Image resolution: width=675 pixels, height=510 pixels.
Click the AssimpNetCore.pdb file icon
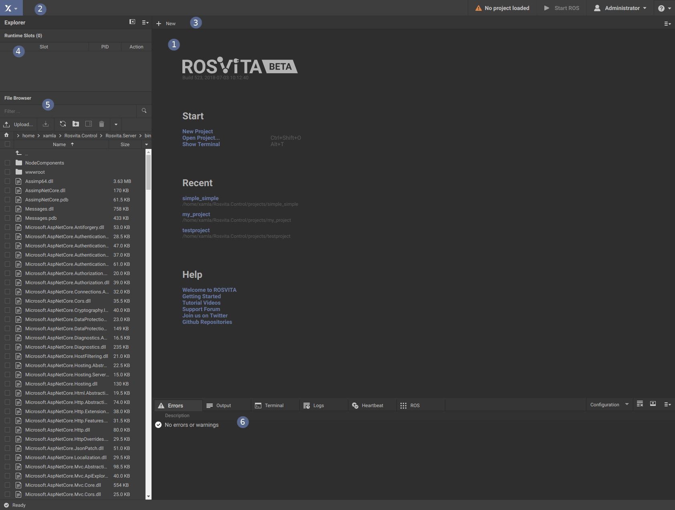[x=18, y=200]
